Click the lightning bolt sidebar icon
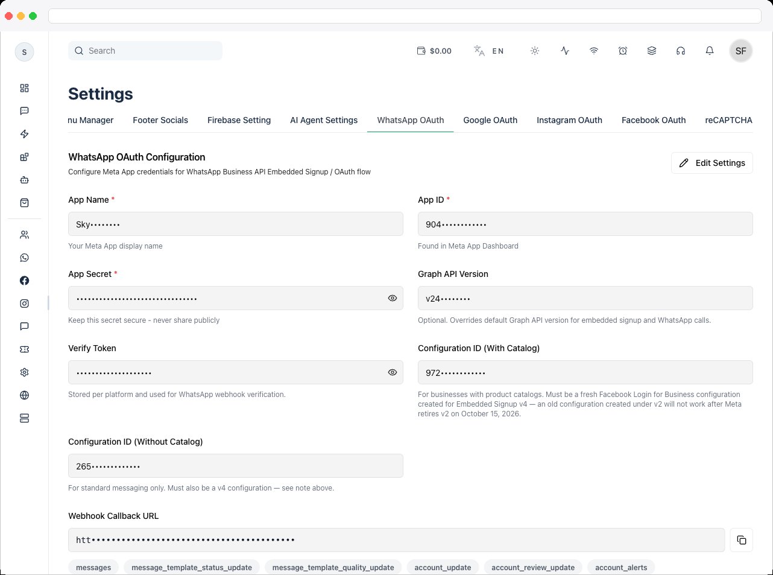773x575 pixels. pos(24,134)
